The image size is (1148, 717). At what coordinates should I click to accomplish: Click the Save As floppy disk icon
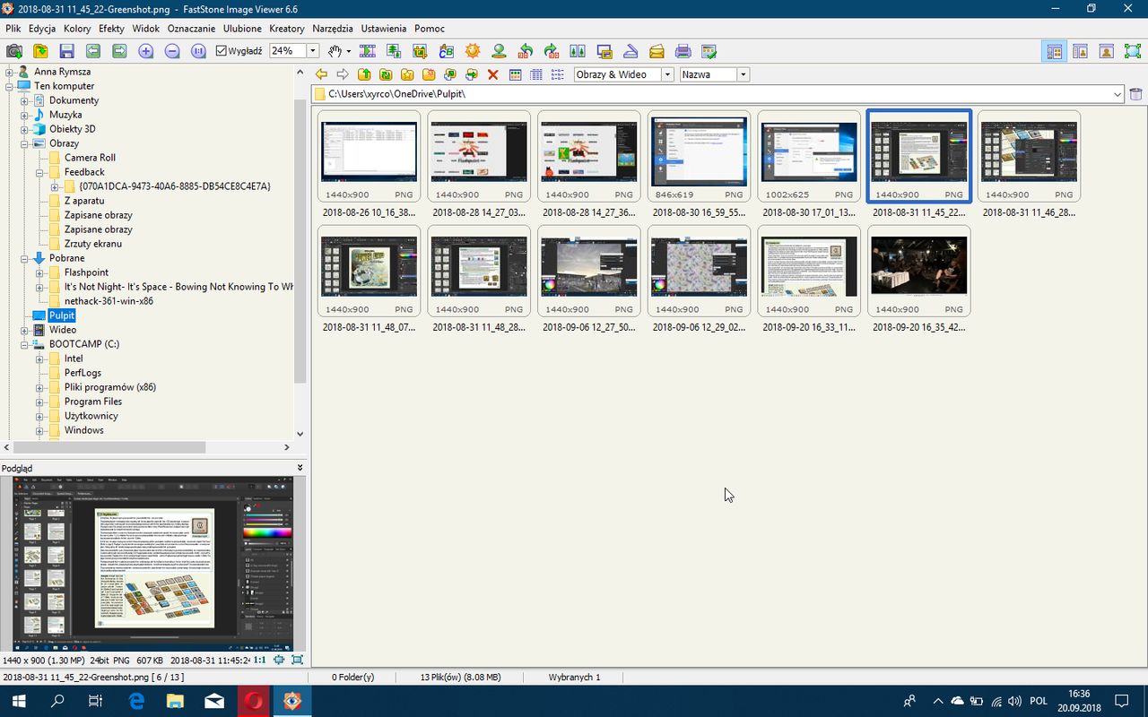coord(66,51)
